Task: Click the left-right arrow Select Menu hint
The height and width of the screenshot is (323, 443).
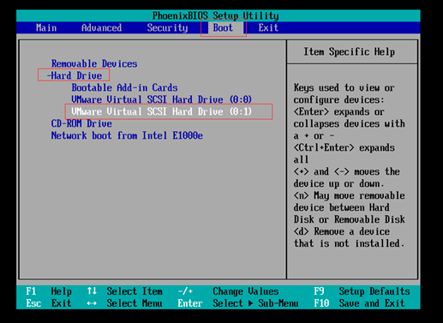Action: 125,303
